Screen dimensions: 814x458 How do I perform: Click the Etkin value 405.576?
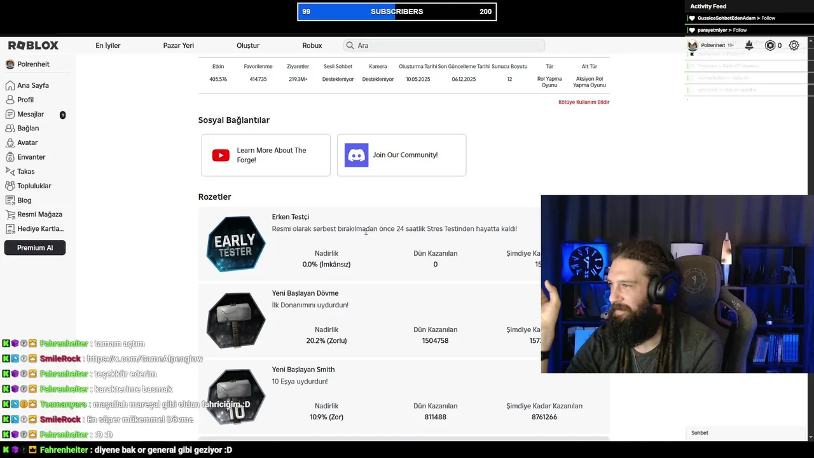pyautogui.click(x=218, y=80)
